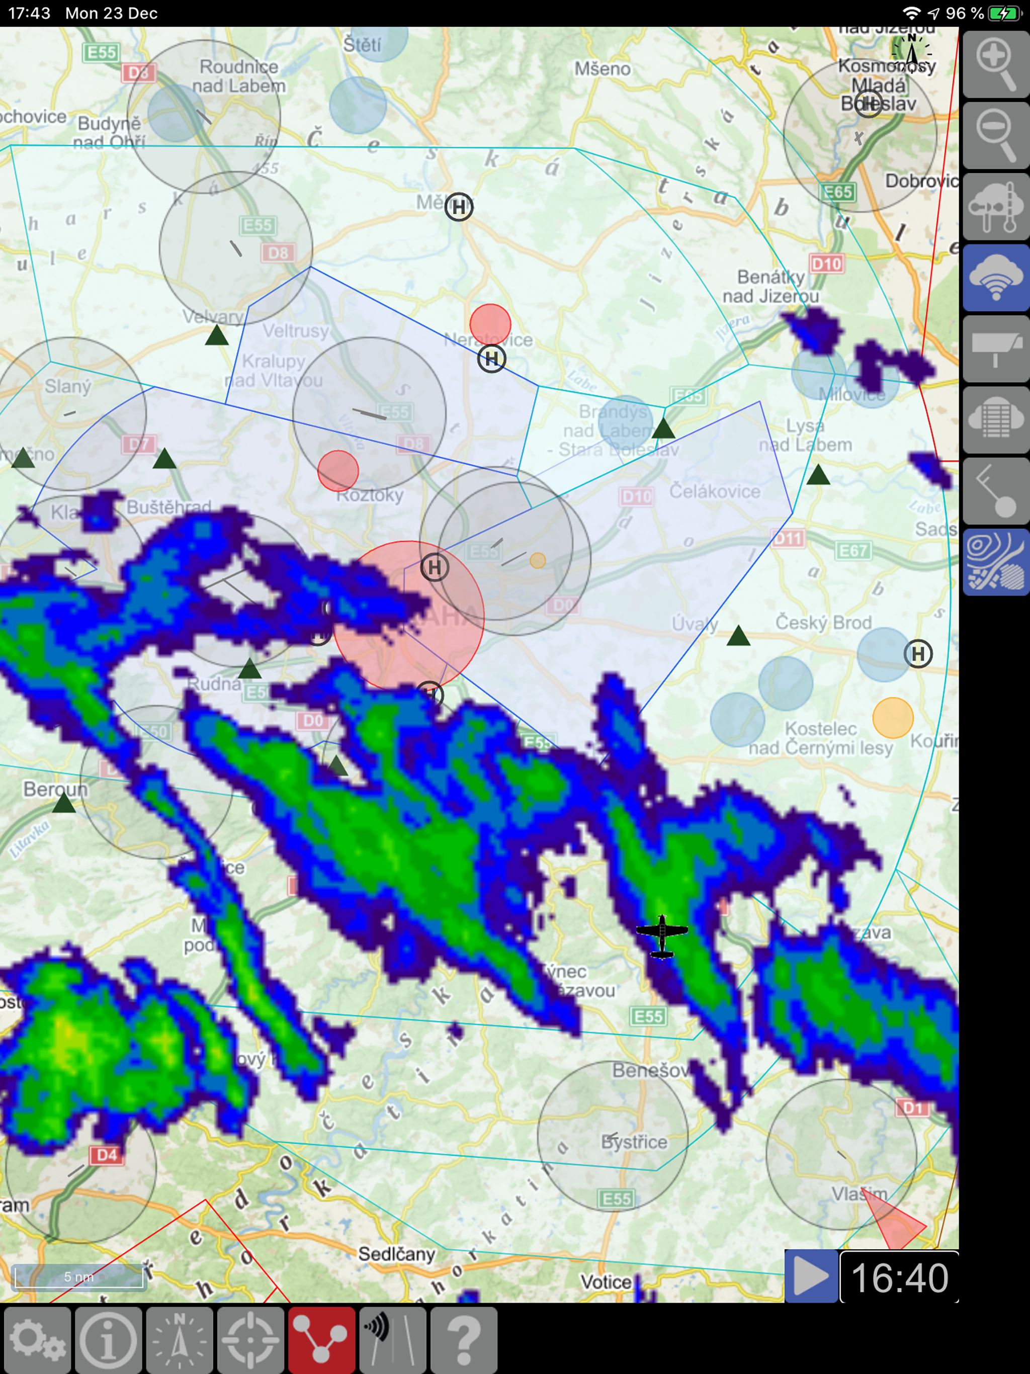Open the settings gears button

pos(37,1340)
